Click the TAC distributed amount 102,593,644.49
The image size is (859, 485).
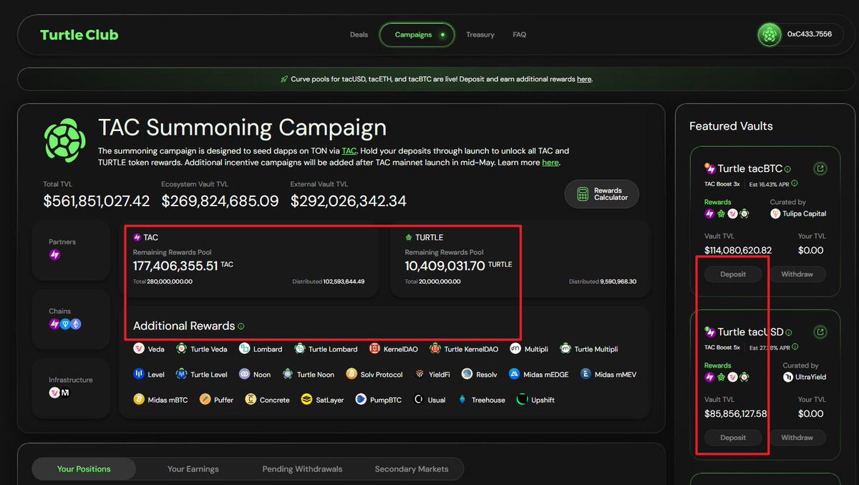coord(344,282)
